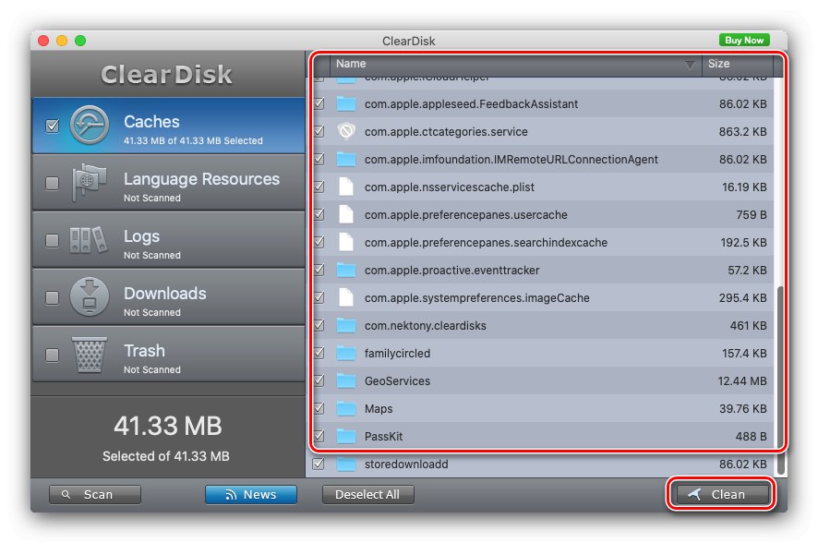Toggle checkbox for com.nektony.cleardisks folder
This screenshot has height=543, width=818.
point(319,326)
